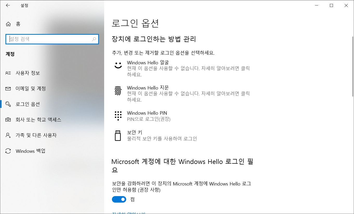Click the 회사 또는 학교 액세스 briefcase icon
The image size is (354, 214).
click(8, 120)
